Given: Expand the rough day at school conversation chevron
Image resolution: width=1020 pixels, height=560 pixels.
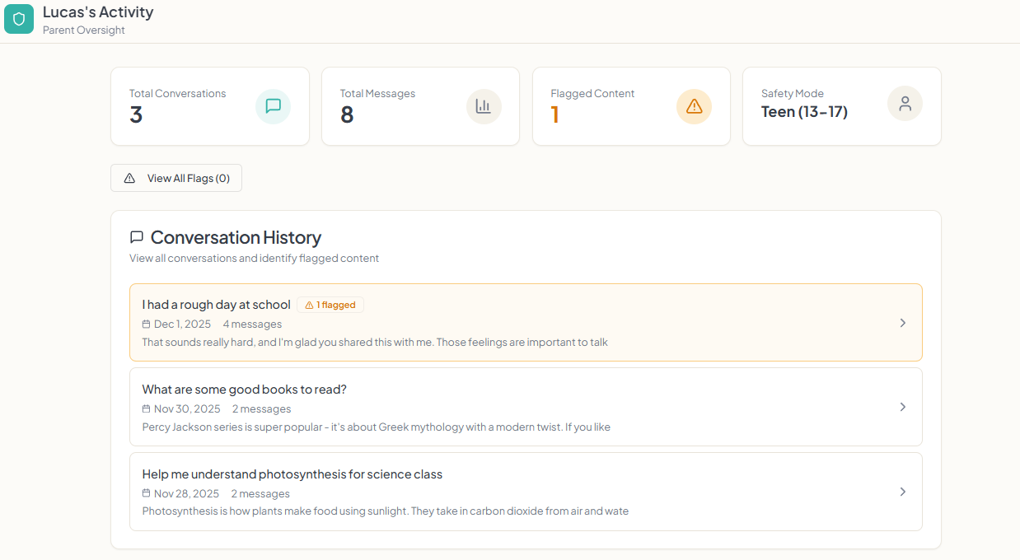Looking at the screenshot, I should click(903, 323).
